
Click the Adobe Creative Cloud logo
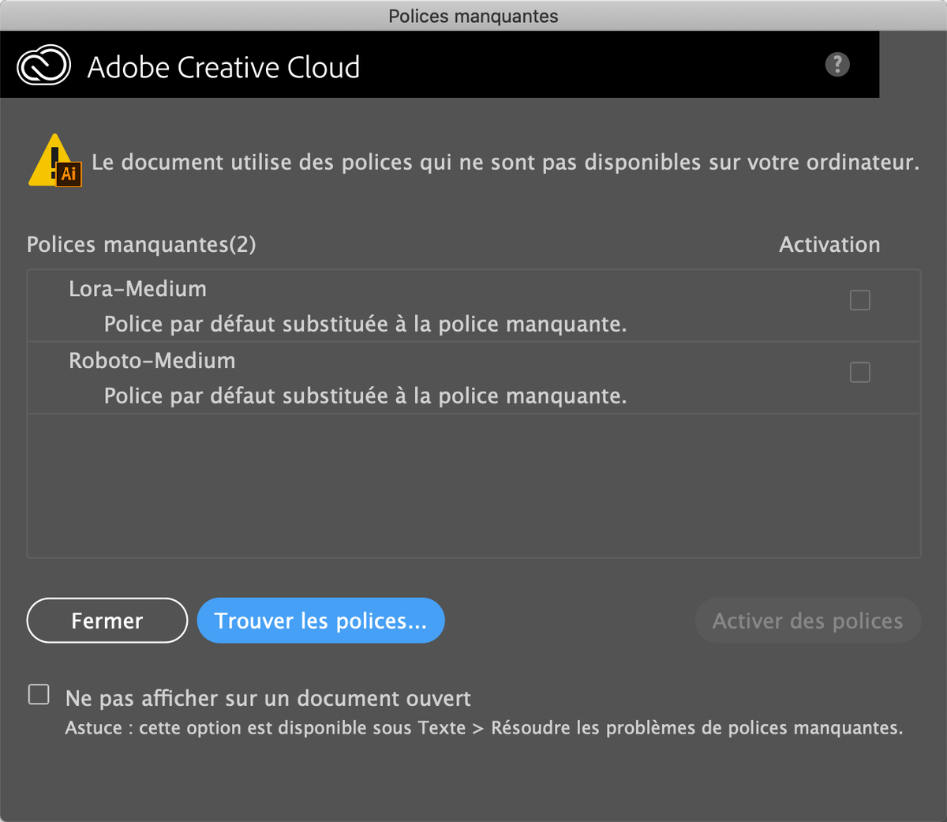[x=44, y=66]
